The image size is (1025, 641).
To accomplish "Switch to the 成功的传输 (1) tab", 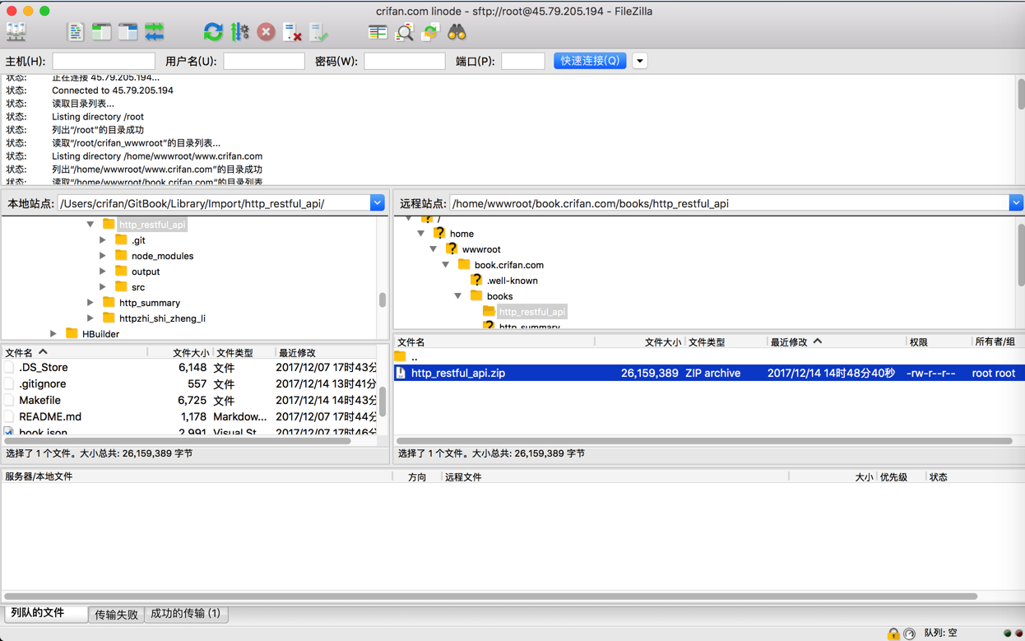I will tap(186, 614).
